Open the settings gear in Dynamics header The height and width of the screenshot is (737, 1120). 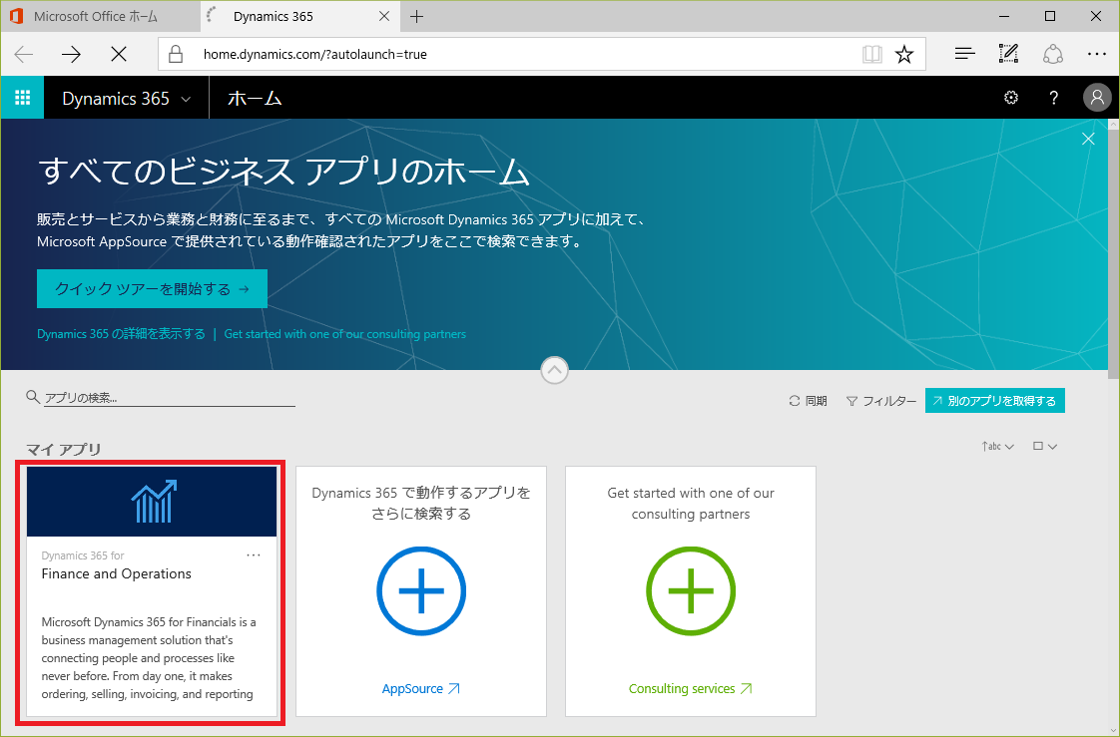1011,98
